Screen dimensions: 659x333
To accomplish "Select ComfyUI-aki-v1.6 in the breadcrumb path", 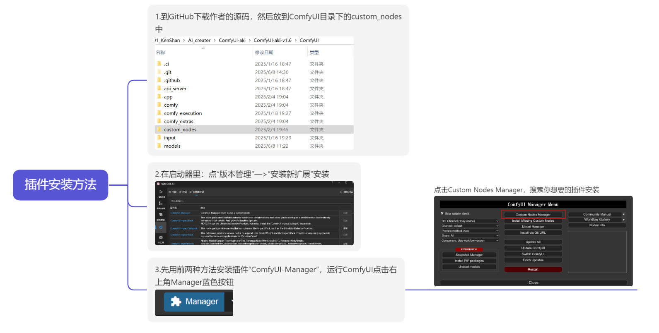I will click(273, 41).
